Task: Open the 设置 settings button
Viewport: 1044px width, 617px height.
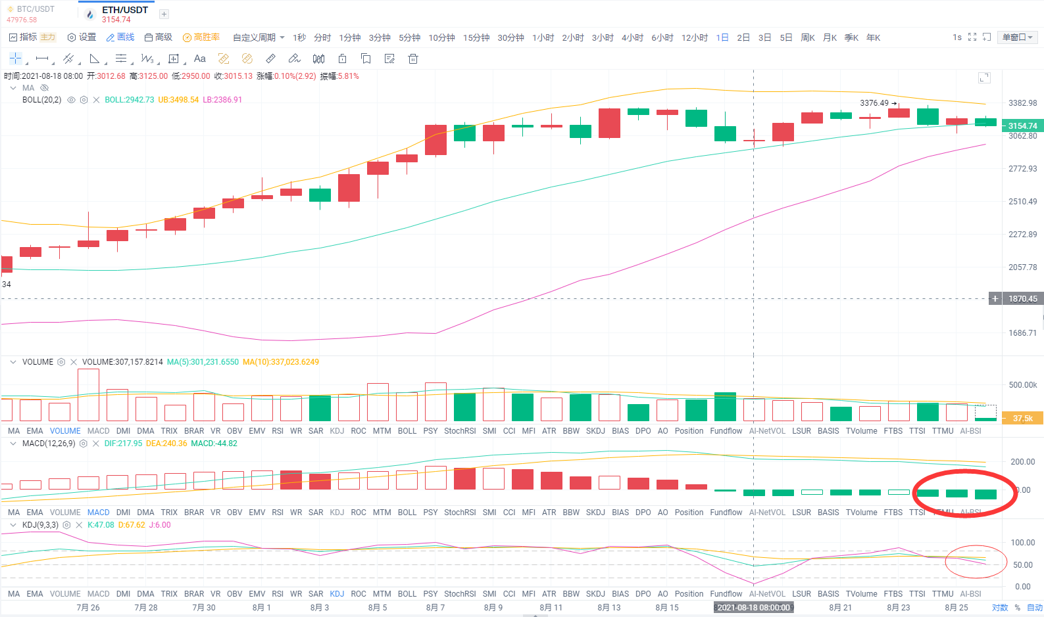Action: point(82,37)
